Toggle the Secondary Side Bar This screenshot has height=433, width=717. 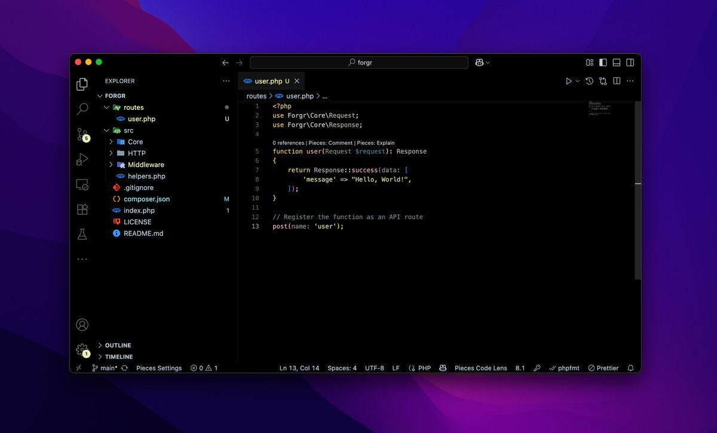pyautogui.click(x=631, y=62)
